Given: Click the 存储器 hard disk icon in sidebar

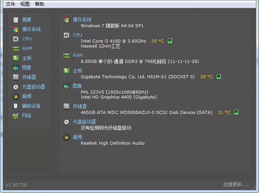Looking at the screenshot, I should coord(16,77).
